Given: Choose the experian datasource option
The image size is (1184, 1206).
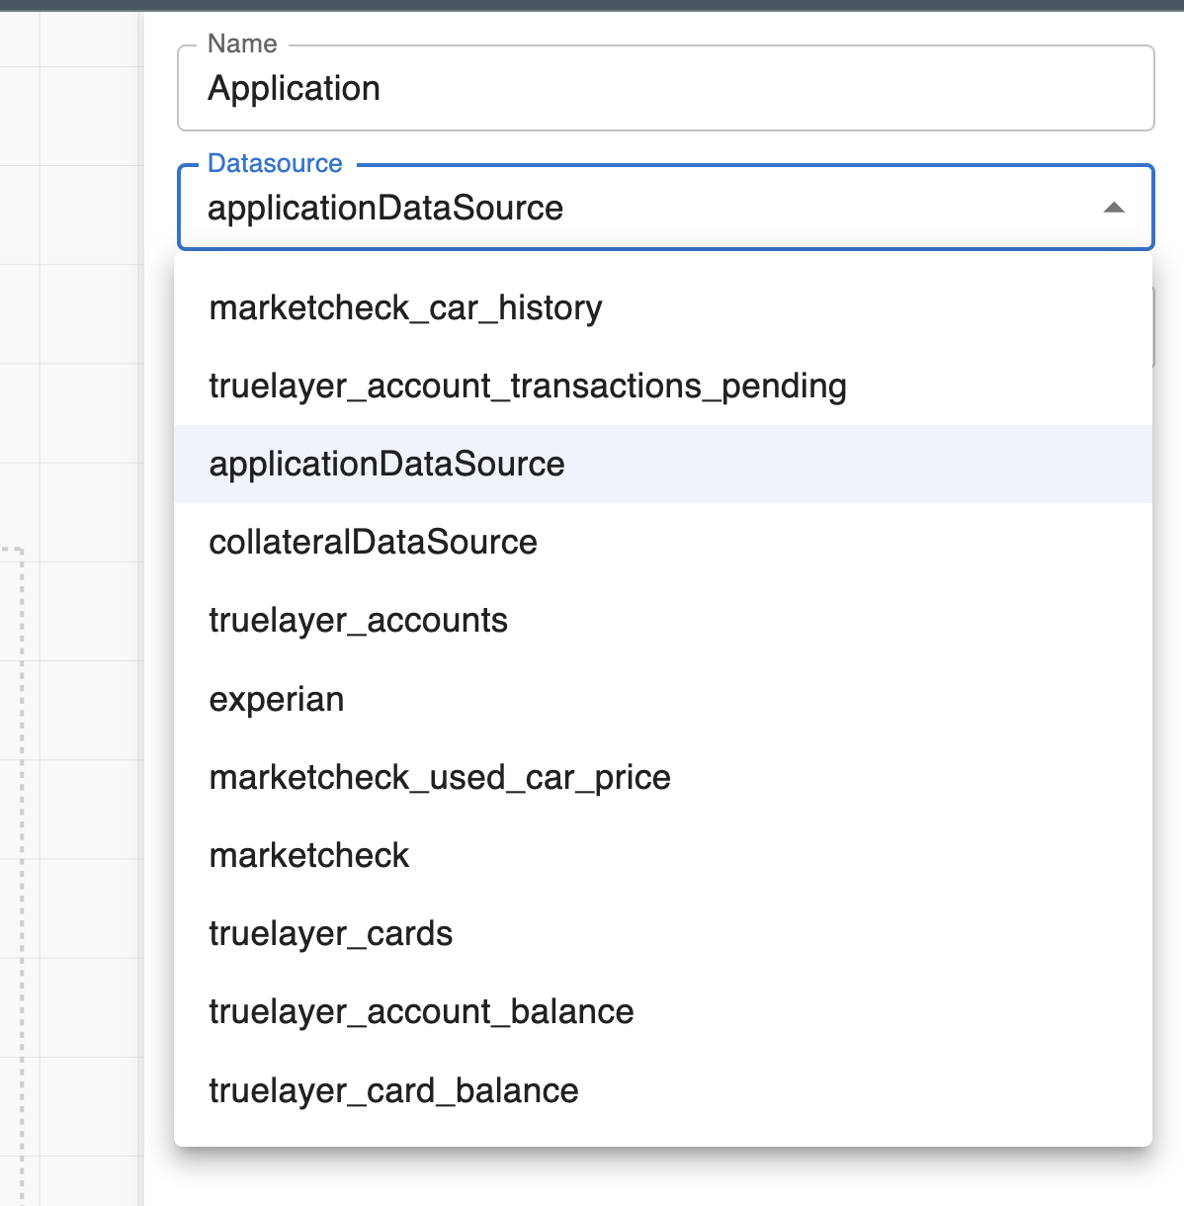Looking at the screenshot, I should [277, 699].
